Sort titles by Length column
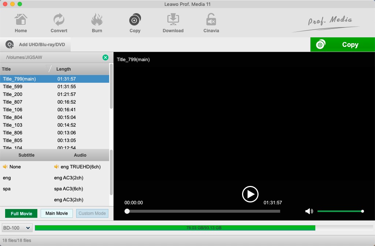 pyautogui.click(x=64, y=69)
